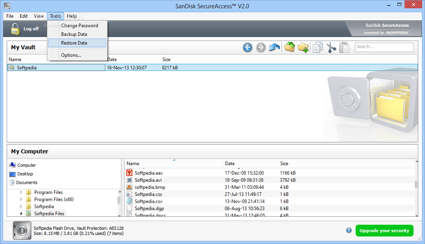Sort vault list by Size column header

tap(166, 60)
